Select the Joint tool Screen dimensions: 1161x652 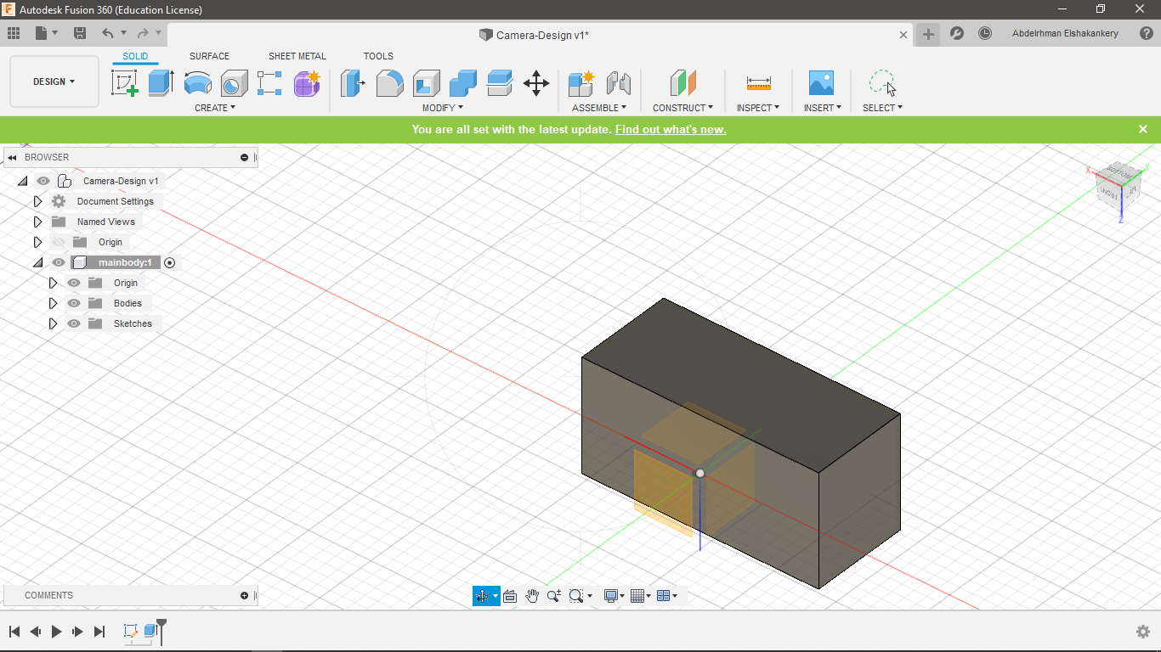[x=619, y=83]
